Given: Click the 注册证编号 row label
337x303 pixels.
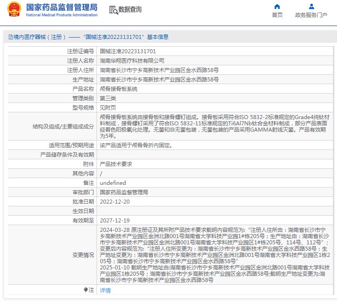Looking at the screenshot, I should (80, 51).
